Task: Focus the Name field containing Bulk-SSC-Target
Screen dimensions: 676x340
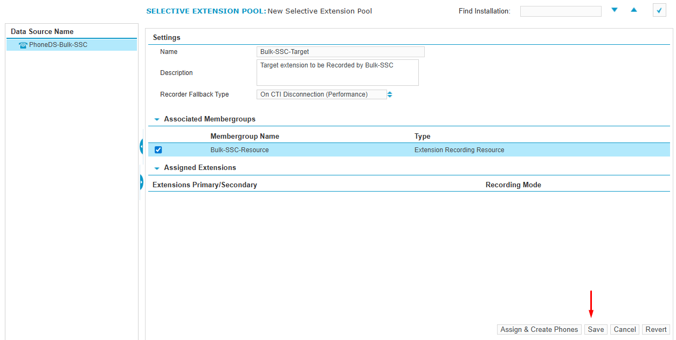Action: [x=340, y=52]
